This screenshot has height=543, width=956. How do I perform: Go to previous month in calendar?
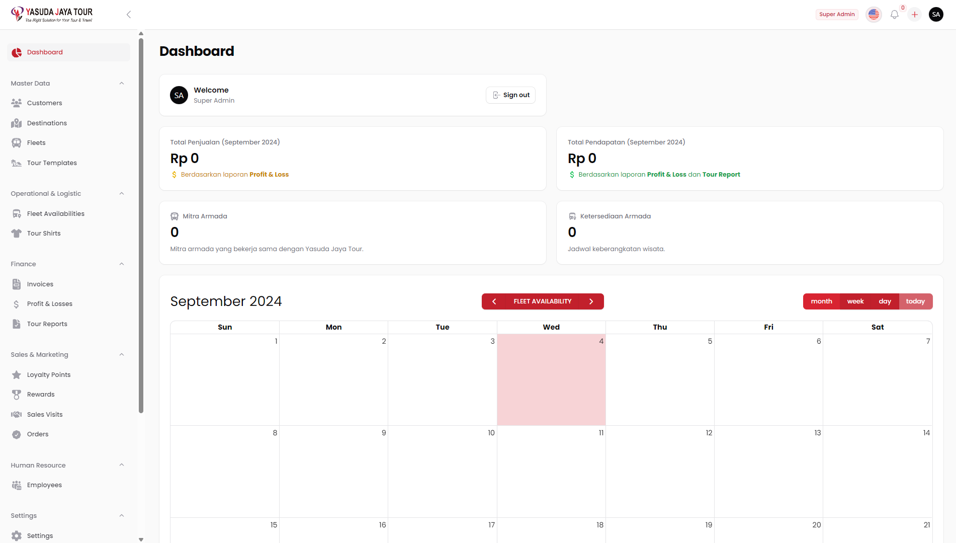point(494,301)
